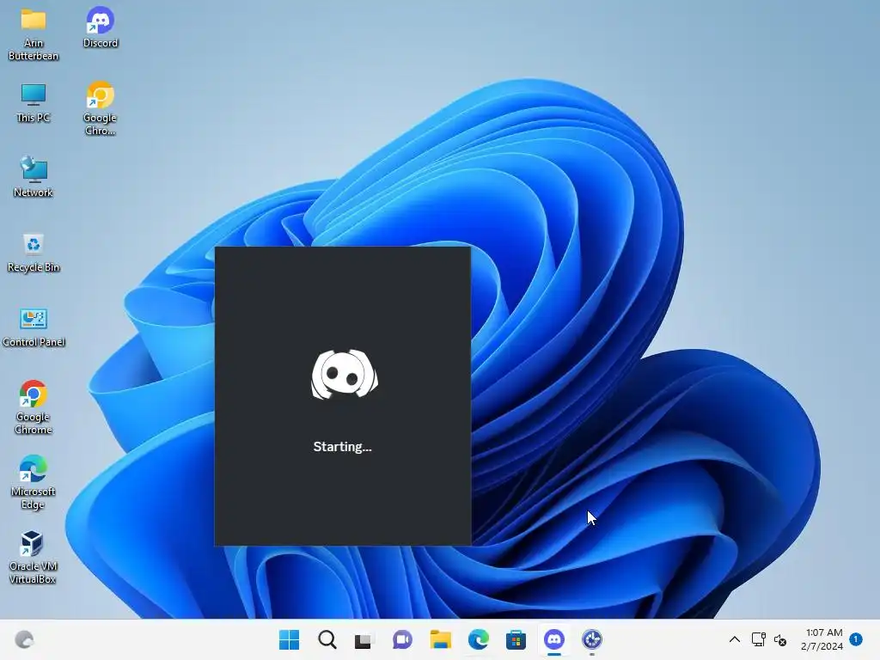Viewport: 880px width, 660px height.
Task: Open Microsoft Store from the taskbar
Action: coord(516,639)
